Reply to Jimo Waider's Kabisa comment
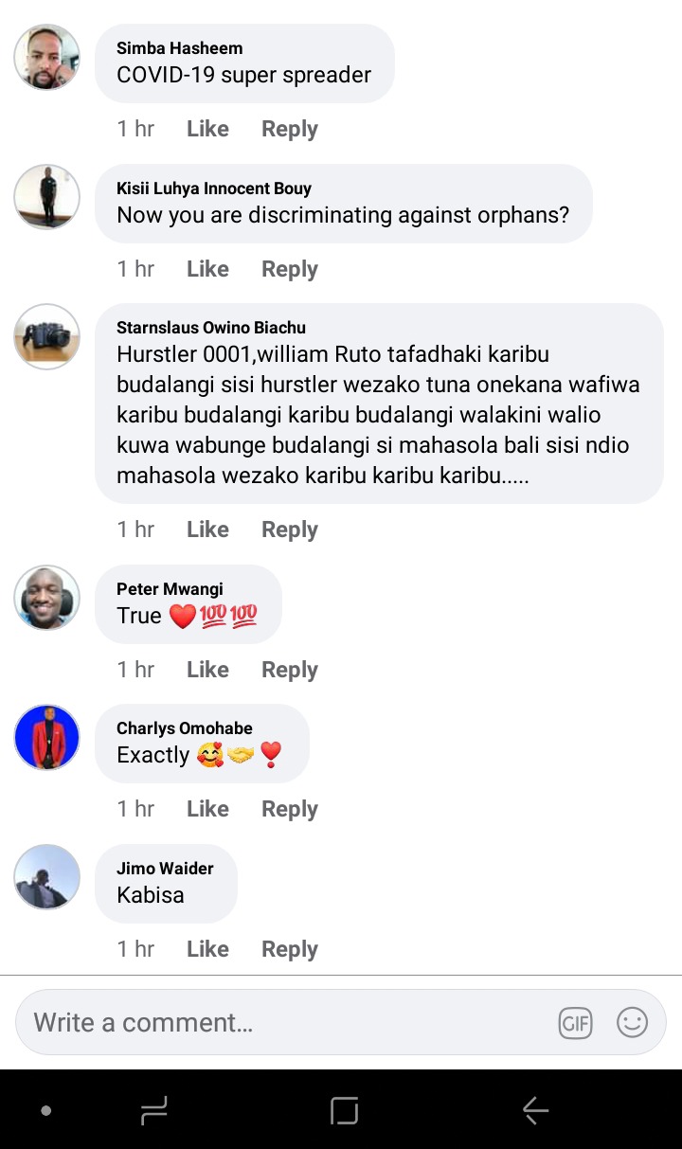Image resolution: width=682 pixels, height=1149 pixels. (x=290, y=949)
